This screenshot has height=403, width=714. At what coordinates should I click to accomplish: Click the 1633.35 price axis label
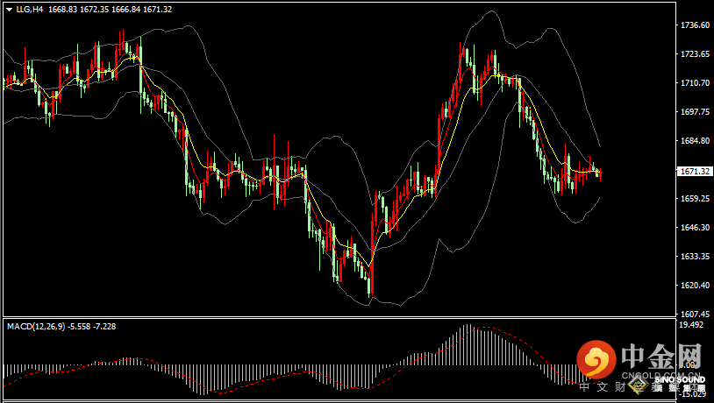[695, 256]
